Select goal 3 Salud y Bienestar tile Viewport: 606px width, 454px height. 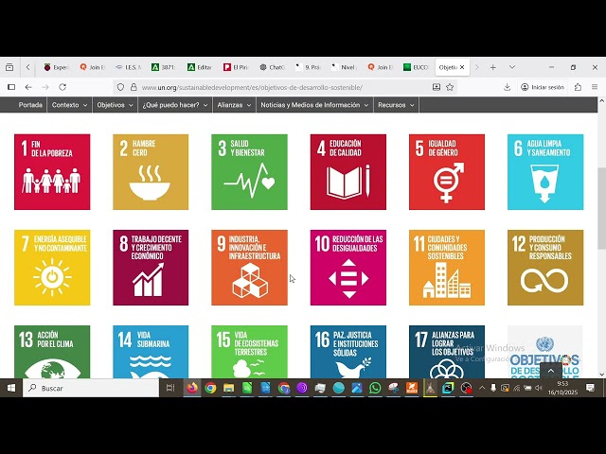point(249,172)
